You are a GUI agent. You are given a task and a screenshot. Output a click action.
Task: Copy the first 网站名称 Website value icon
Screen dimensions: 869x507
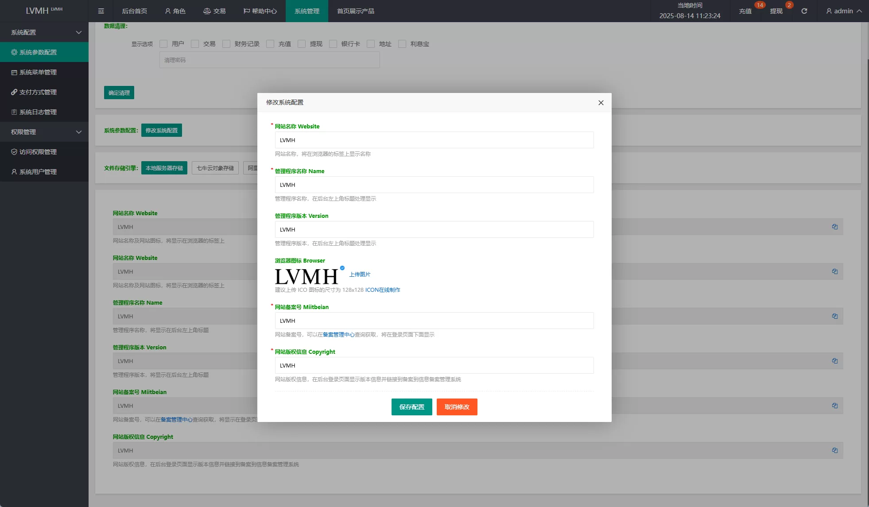(x=834, y=227)
